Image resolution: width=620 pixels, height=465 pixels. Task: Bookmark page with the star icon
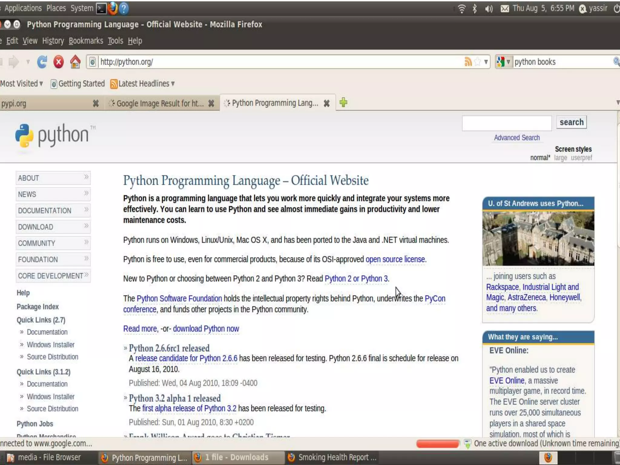point(477,62)
